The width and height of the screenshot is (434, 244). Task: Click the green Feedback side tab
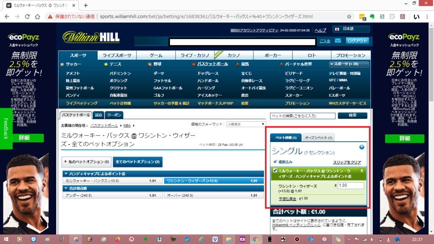pyautogui.click(x=6, y=129)
